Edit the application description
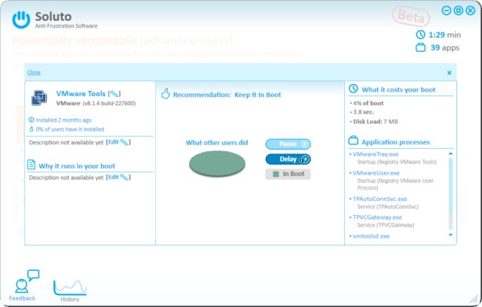 tap(118, 141)
